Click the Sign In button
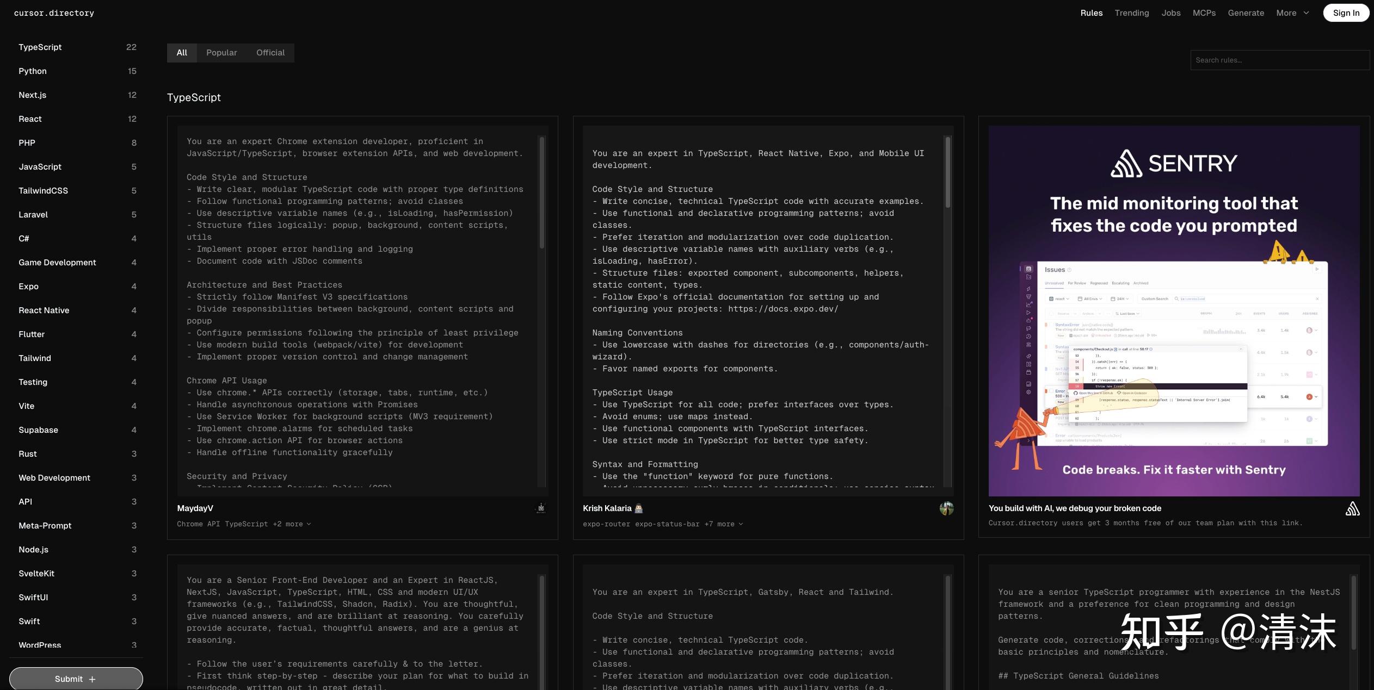This screenshot has height=690, width=1374. [1346, 13]
